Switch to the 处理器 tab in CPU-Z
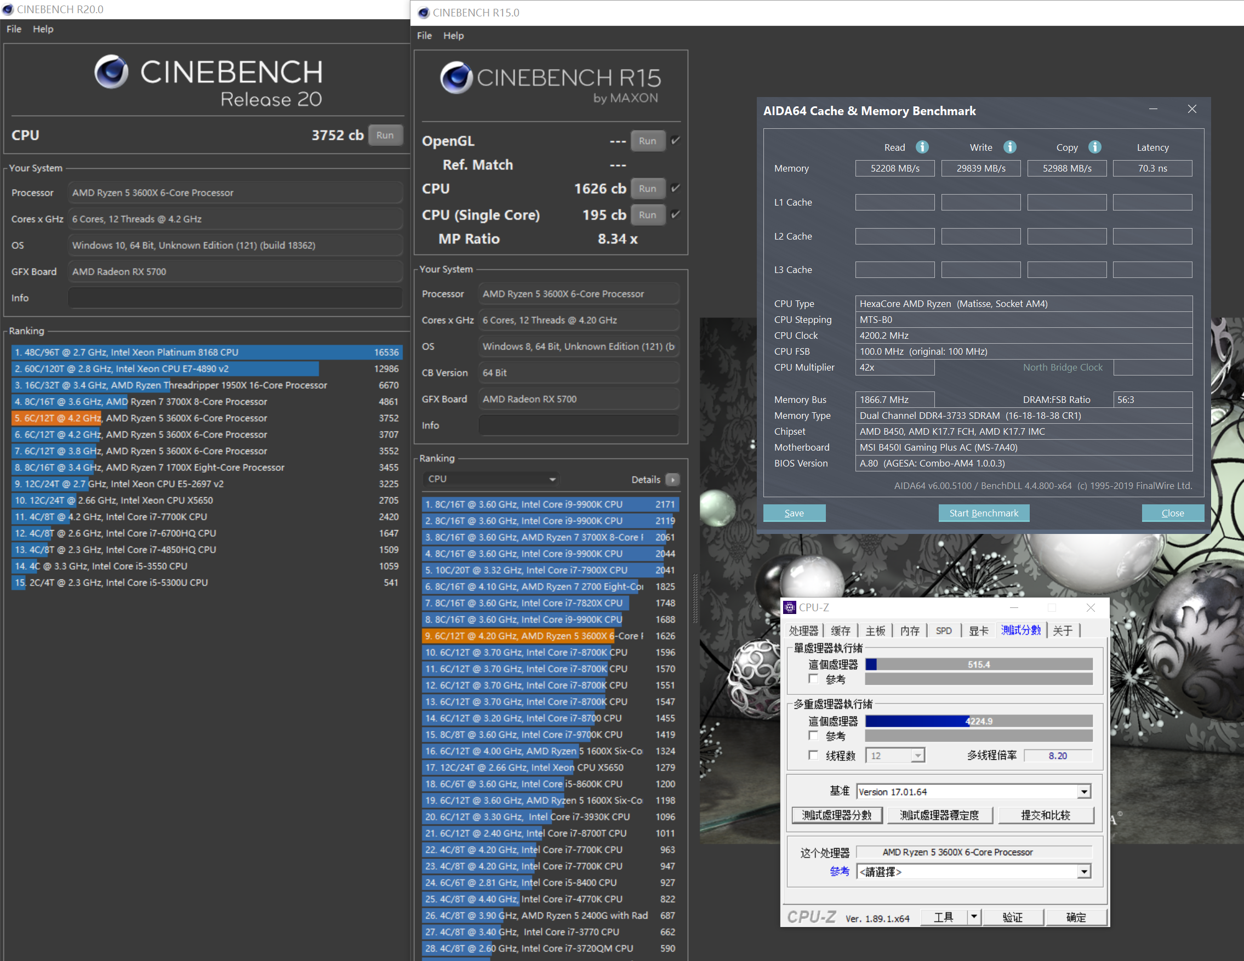The height and width of the screenshot is (961, 1244). (803, 630)
